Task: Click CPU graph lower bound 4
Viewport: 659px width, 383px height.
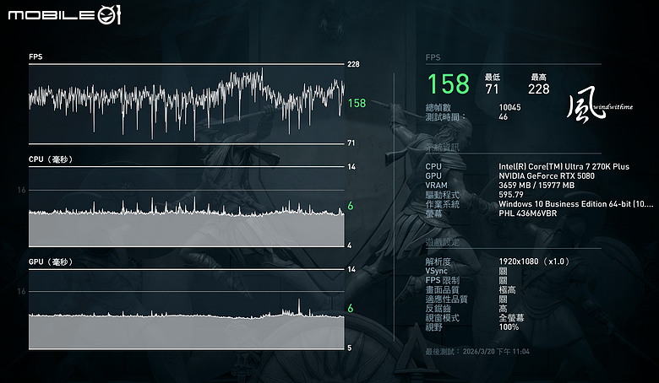Action: pos(349,245)
